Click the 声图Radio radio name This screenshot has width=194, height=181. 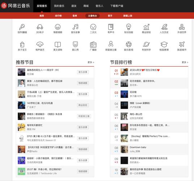[32, 151]
